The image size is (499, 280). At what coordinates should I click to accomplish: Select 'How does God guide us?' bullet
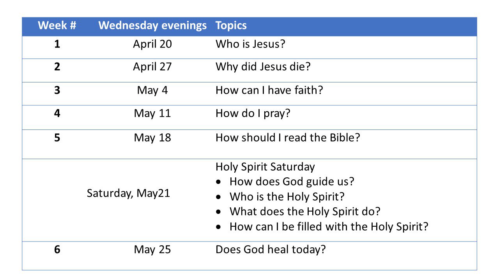tap(292, 182)
